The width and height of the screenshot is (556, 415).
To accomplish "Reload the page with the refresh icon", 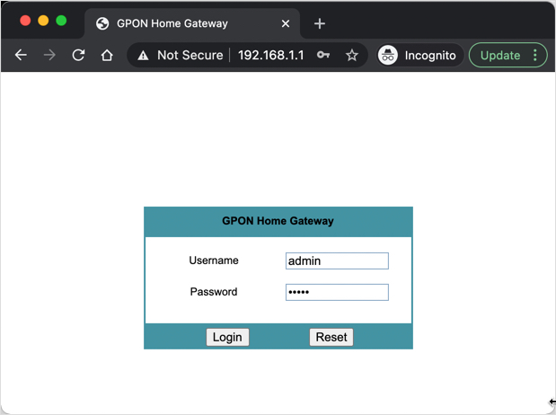I will point(78,55).
